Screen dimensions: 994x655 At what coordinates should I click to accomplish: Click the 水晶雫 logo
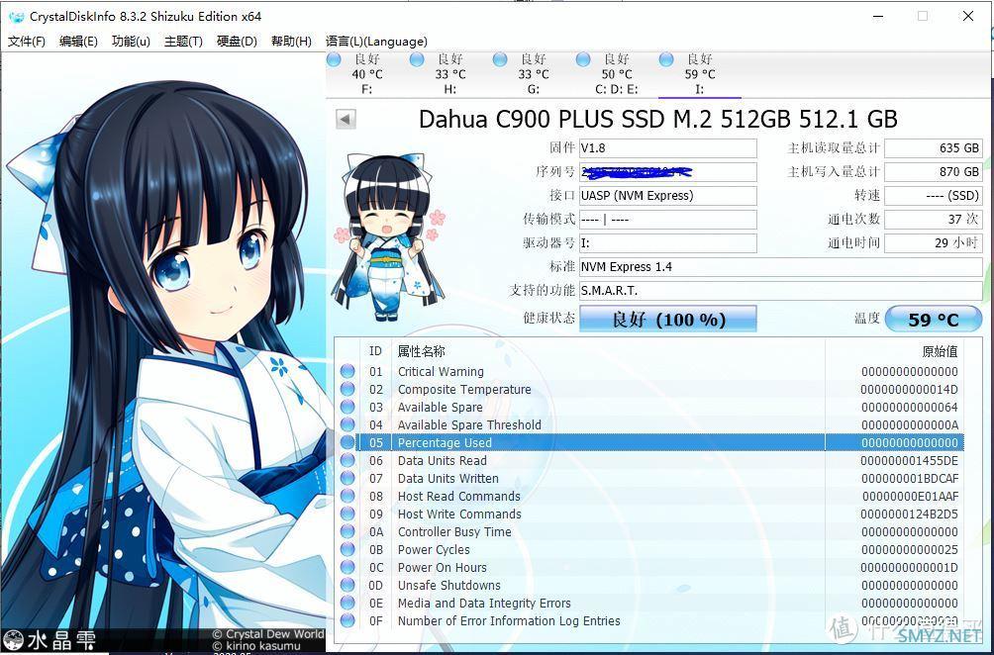click(x=50, y=640)
